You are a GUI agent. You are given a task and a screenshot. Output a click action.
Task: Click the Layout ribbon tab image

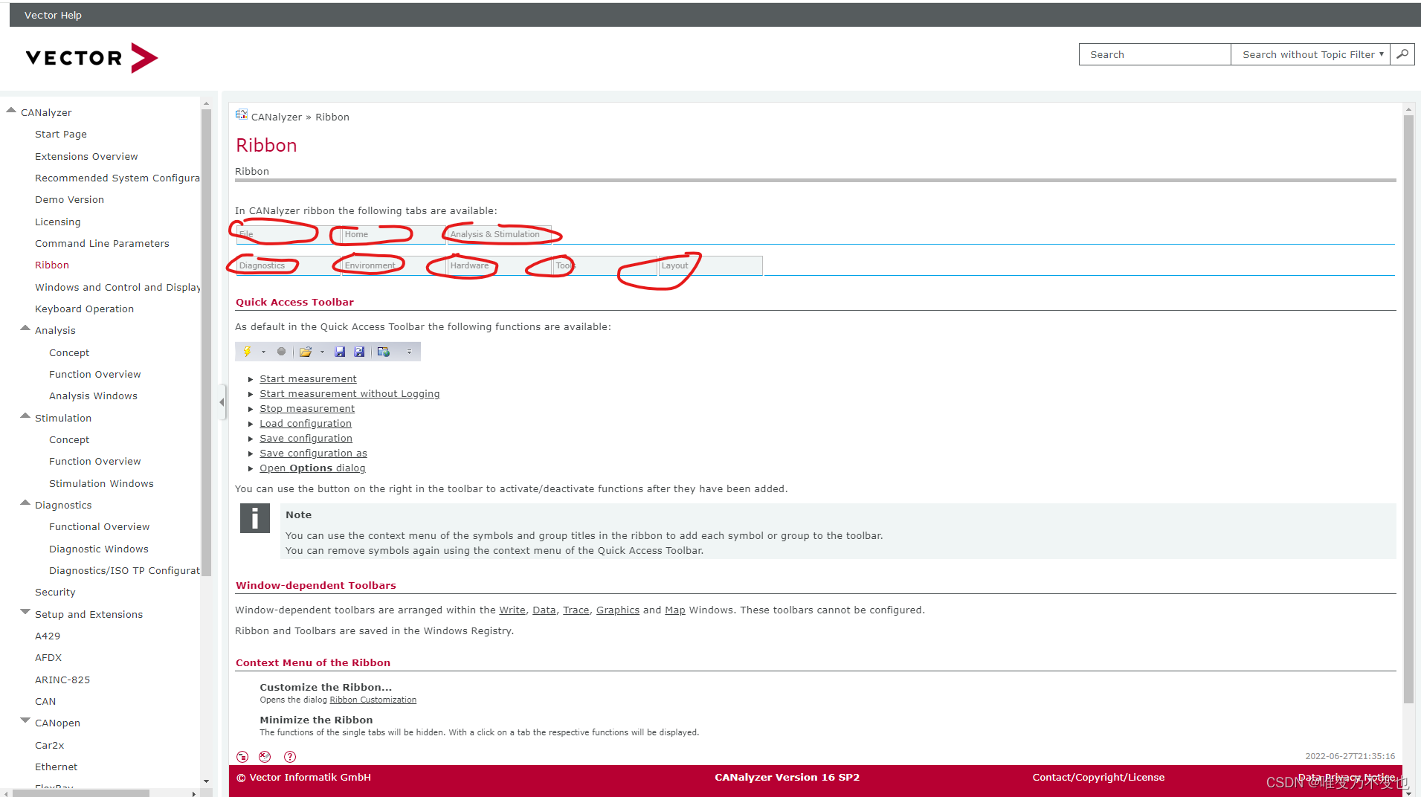[710, 265]
